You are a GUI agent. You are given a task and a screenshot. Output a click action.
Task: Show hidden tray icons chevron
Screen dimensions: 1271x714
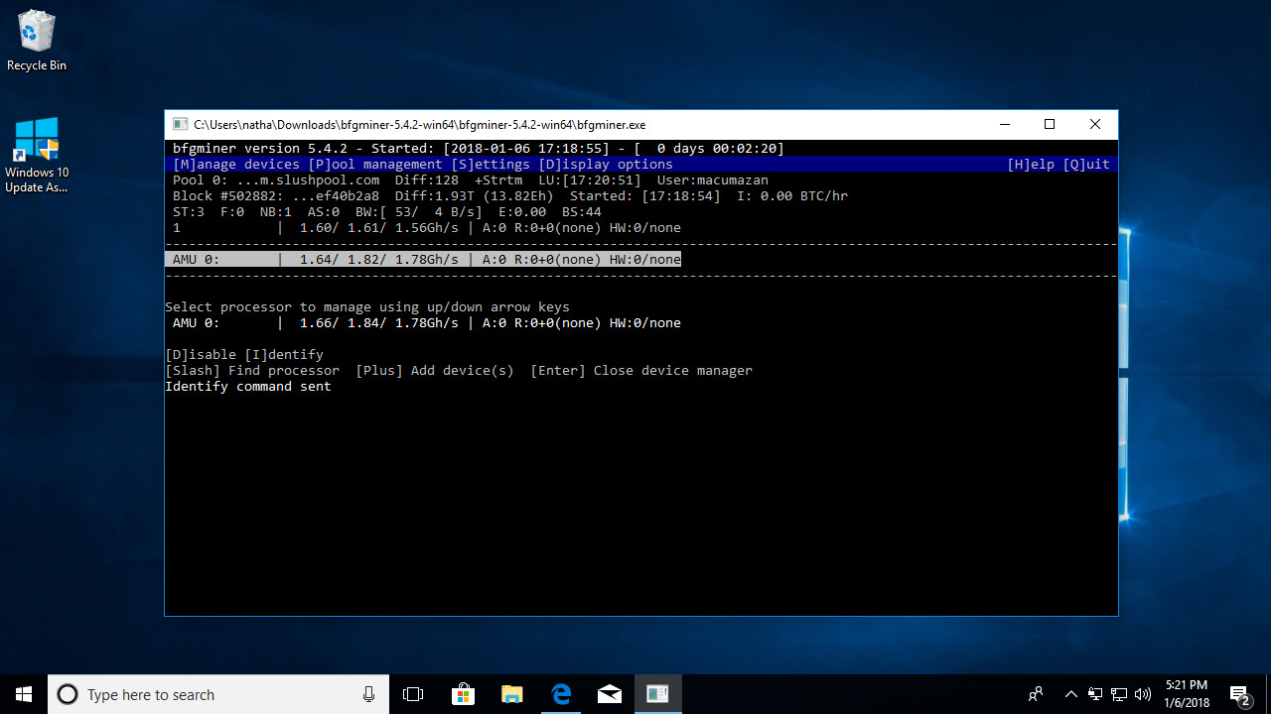1071,694
